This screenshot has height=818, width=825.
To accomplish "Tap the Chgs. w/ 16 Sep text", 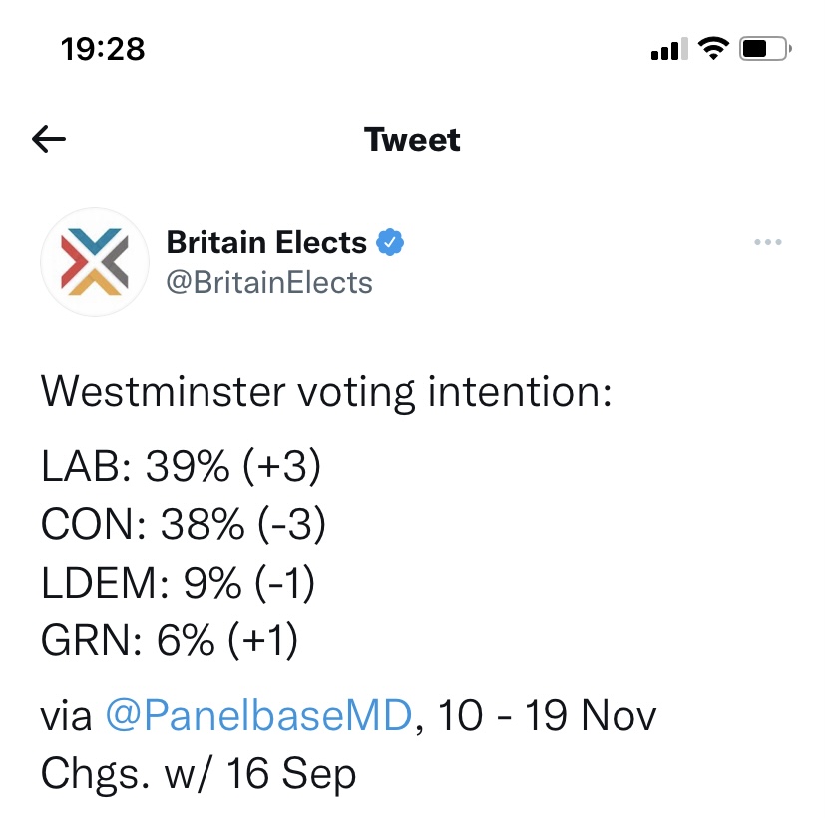I will click(x=199, y=774).
